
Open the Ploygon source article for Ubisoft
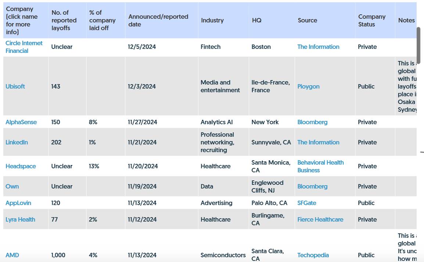pyautogui.click(x=308, y=86)
